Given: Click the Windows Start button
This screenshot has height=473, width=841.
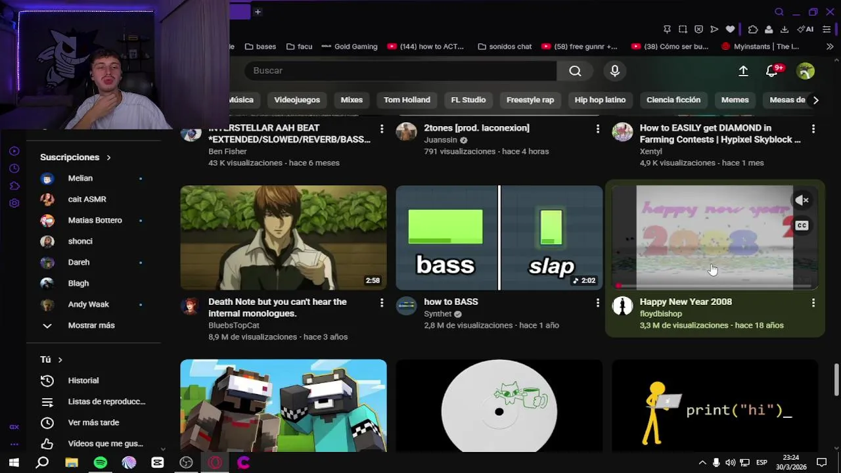Looking at the screenshot, I should [14, 462].
